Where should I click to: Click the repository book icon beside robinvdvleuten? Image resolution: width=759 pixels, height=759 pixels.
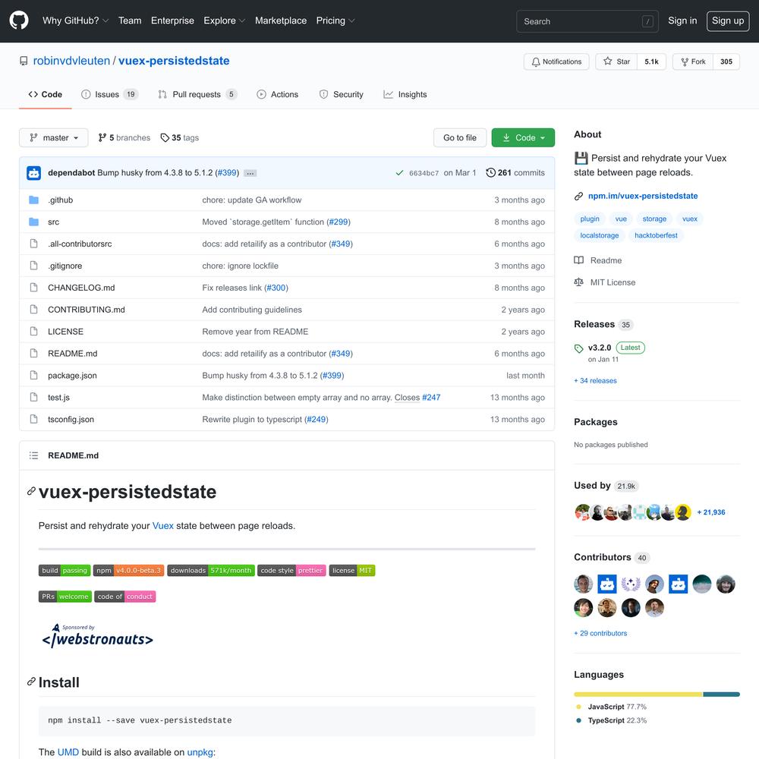(24, 61)
